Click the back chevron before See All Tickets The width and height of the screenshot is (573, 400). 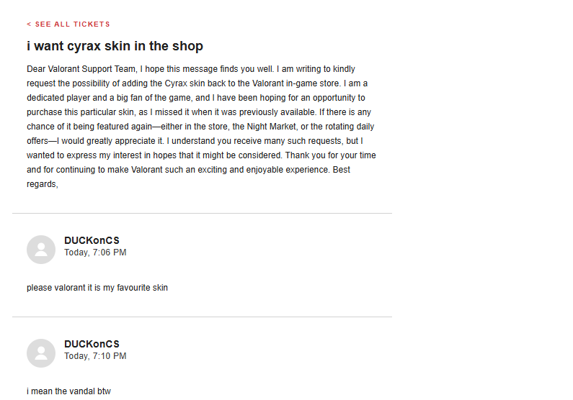[29, 24]
